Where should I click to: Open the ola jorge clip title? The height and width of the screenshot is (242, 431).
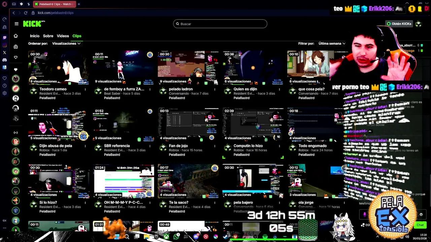tap(306, 203)
